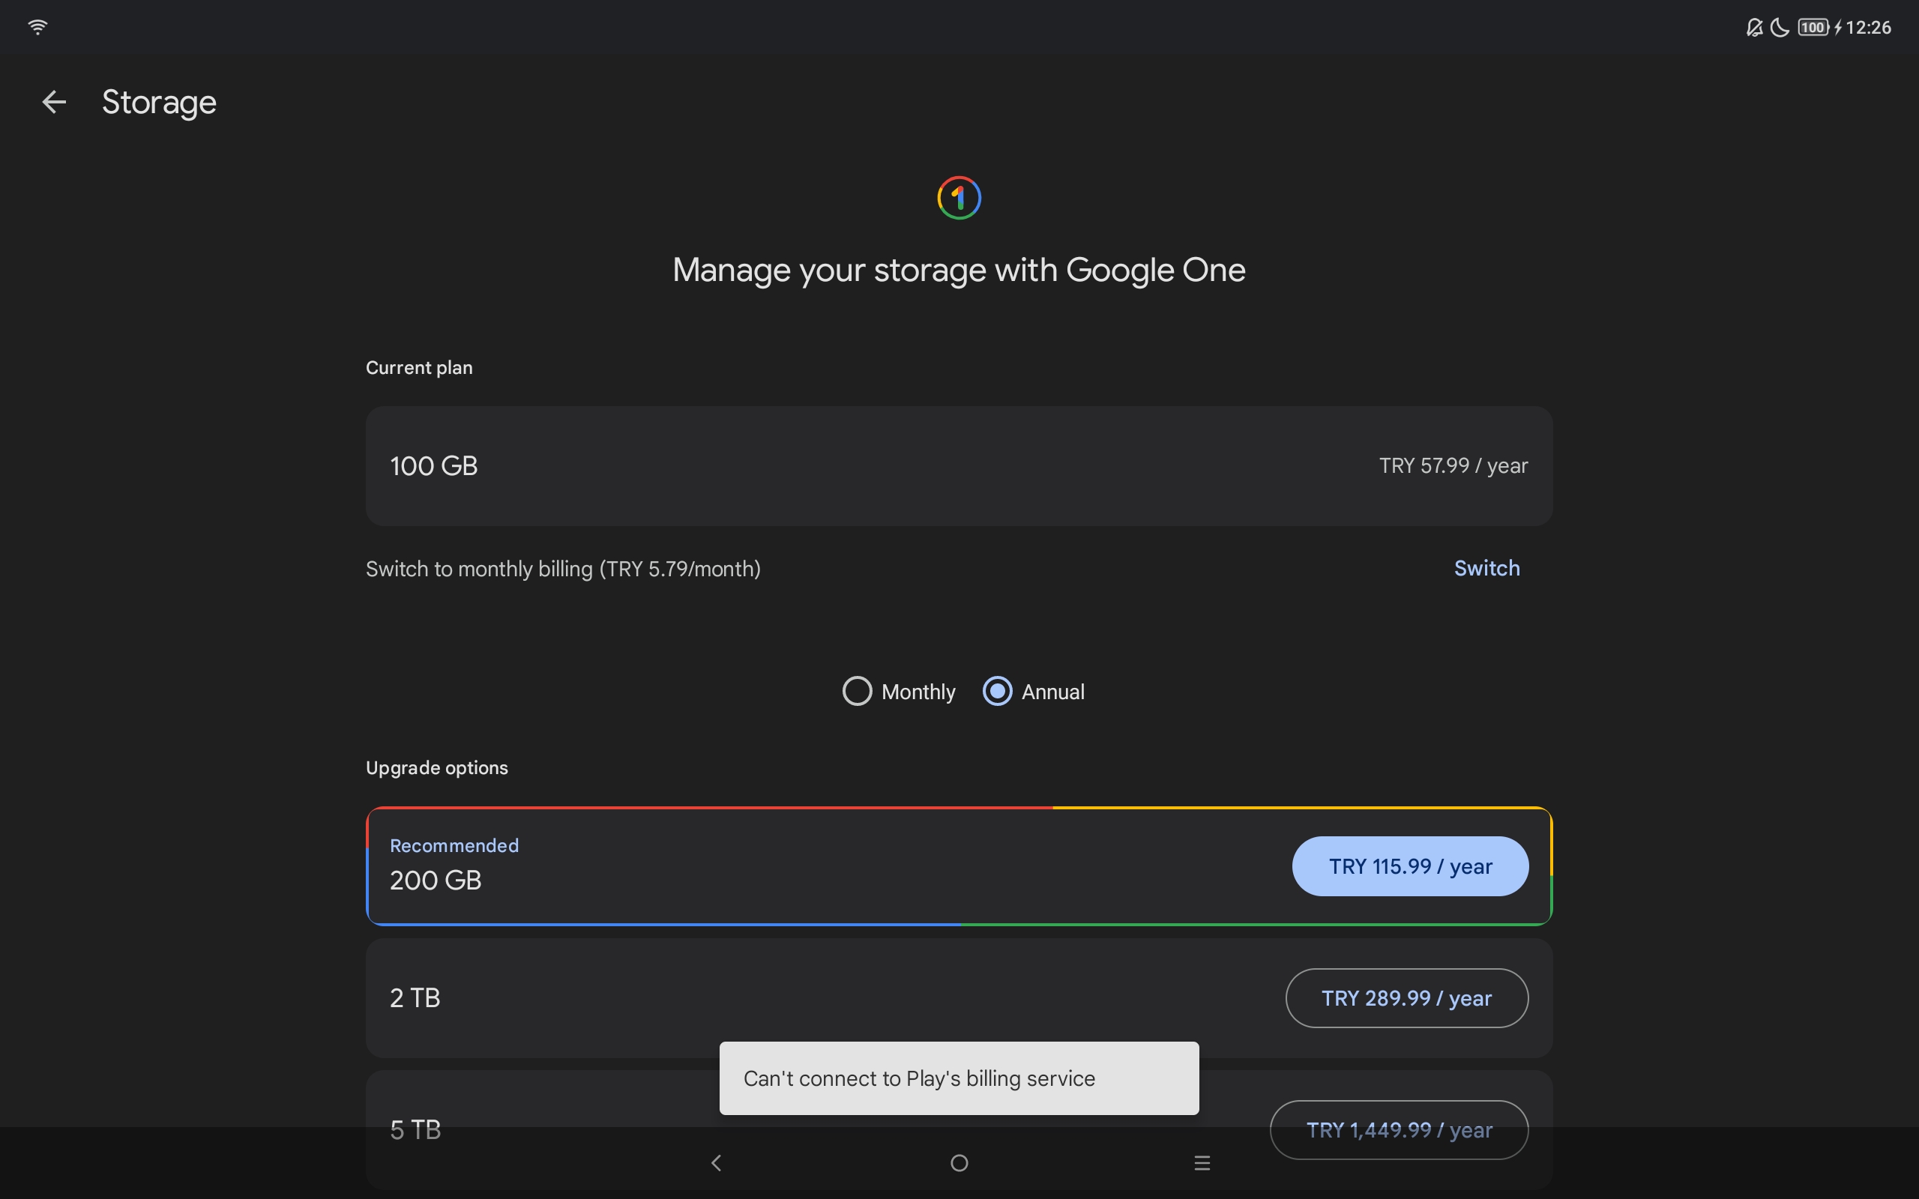Select the Annual billing radio button
This screenshot has height=1199, width=1919.
[997, 691]
